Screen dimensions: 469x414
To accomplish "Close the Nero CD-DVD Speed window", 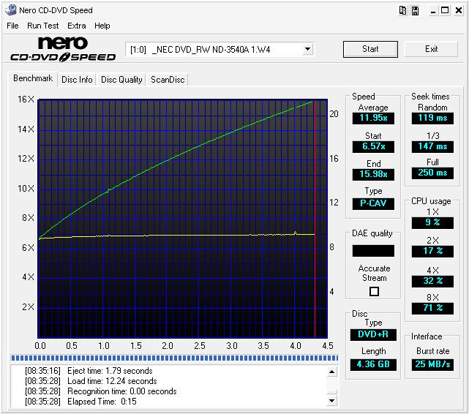I will click(x=459, y=10).
